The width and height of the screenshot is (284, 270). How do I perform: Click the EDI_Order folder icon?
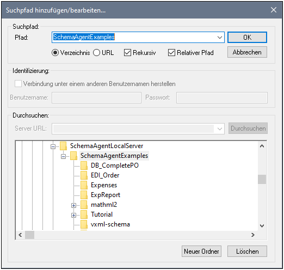pos(84,175)
